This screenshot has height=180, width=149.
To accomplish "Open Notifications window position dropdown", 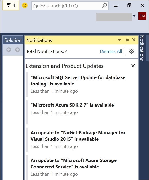I will pos(120,40).
